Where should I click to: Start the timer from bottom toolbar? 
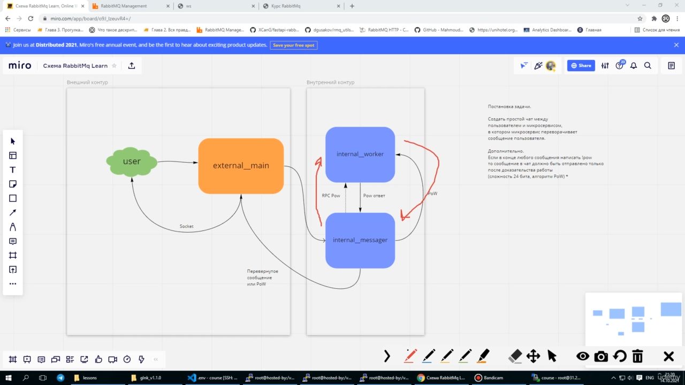[x=127, y=359]
